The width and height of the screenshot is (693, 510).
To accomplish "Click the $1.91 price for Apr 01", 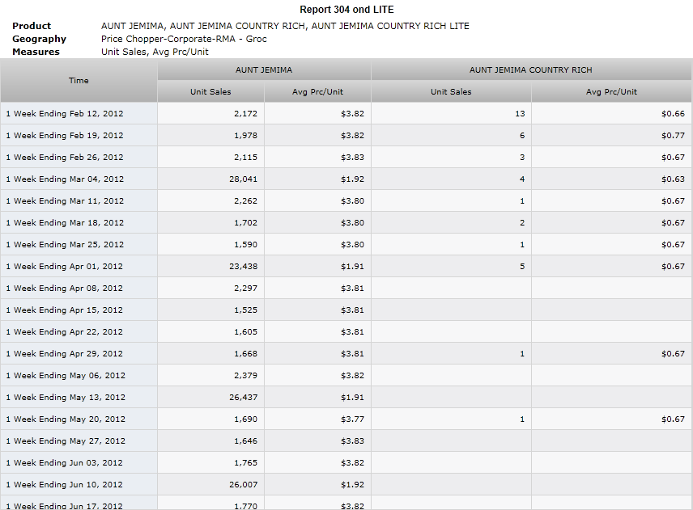I will point(352,267).
